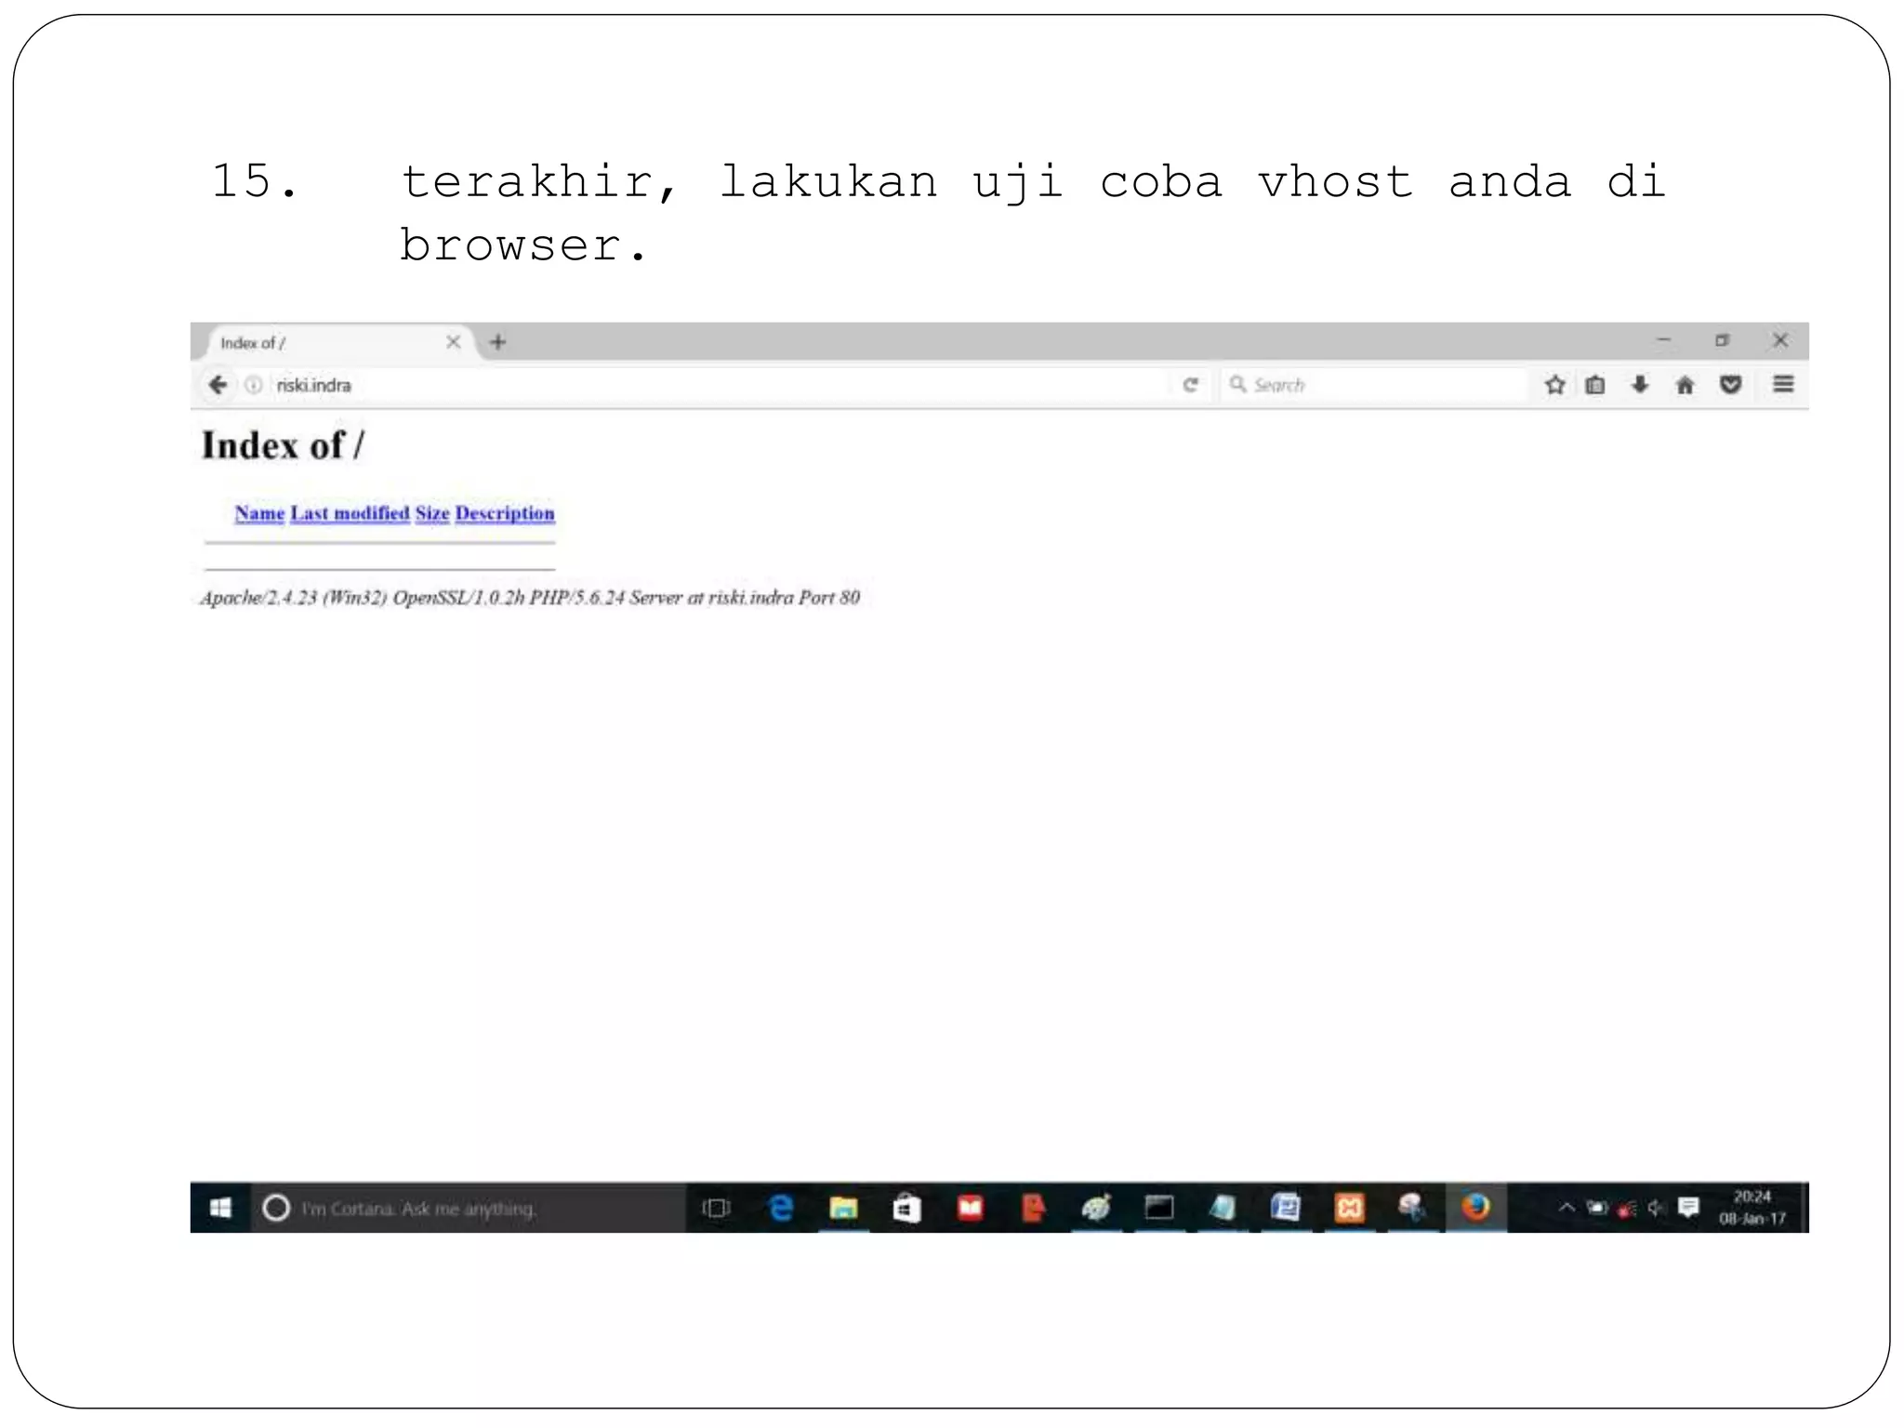Open a new tab with the plus button
1904x1428 pixels.
[498, 342]
